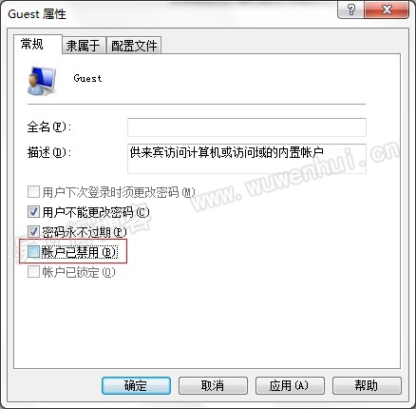416x409 pixels.
Task: Toggle the 密码永不过期 checkbox
Action: point(33,231)
